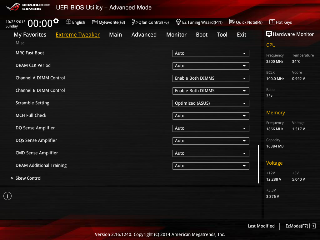The width and height of the screenshot is (320, 240).
Task: Open the DRAM CLK Period dropdown
Action: [211, 66]
